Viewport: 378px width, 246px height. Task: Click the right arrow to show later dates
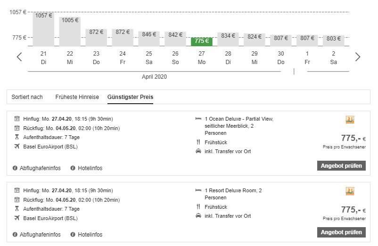pyautogui.click(x=358, y=57)
